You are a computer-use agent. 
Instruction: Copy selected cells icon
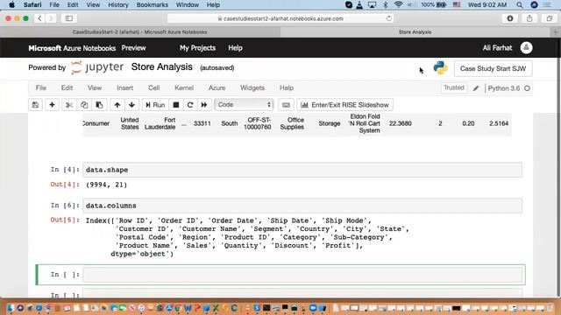coord(84,105)
